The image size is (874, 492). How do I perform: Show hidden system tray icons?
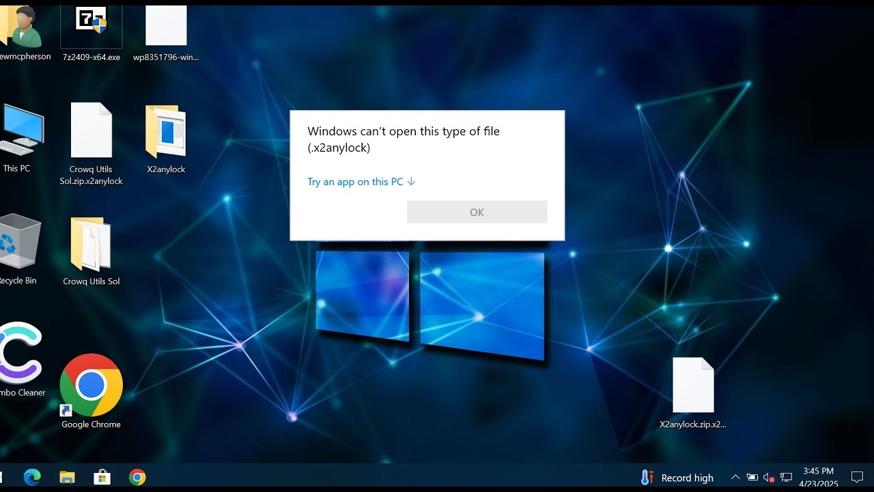(735, 478)
